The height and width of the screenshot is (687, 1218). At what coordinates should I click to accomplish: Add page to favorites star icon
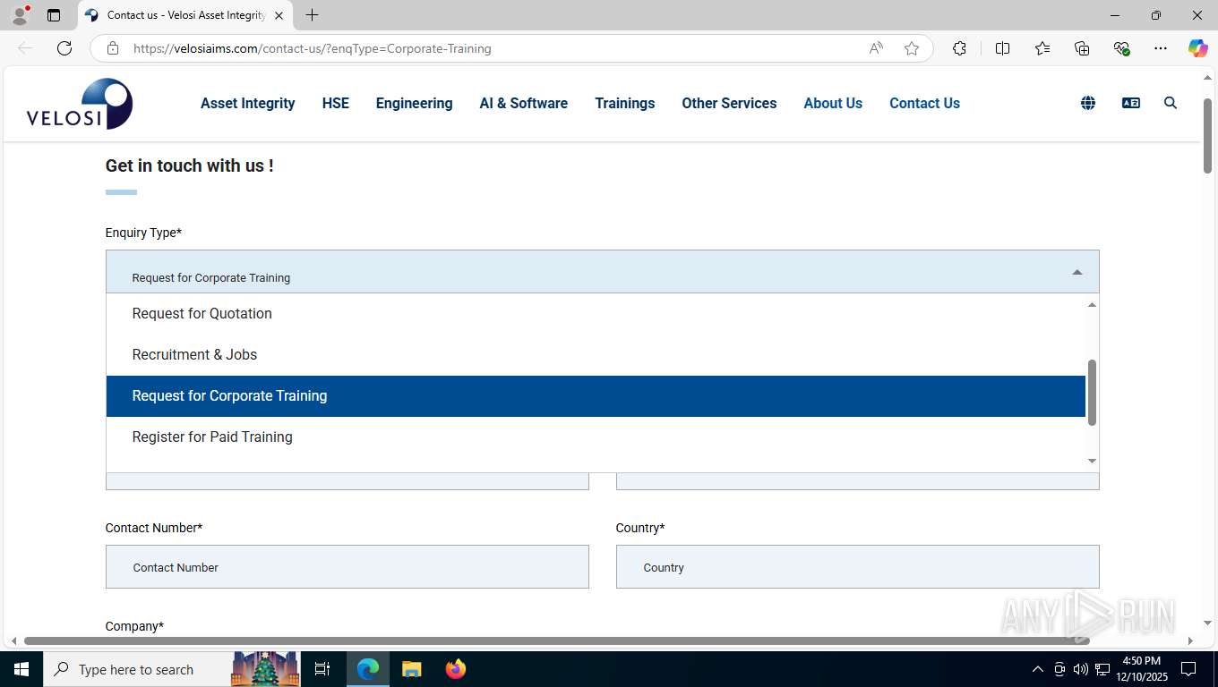point(912,48)
